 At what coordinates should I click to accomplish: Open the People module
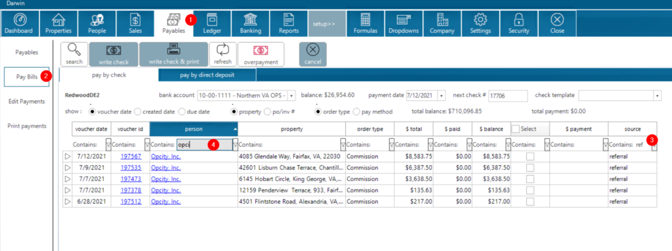coord(97,24)
